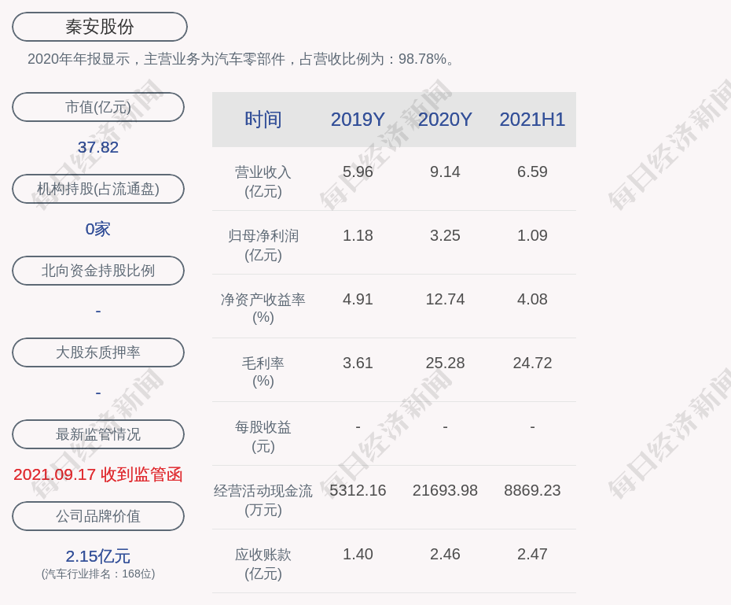The height and width of the screenshot is (605, 731).
Task: Click the 归母净利润 (亿元) row label
Action: [x=263, y=245]
